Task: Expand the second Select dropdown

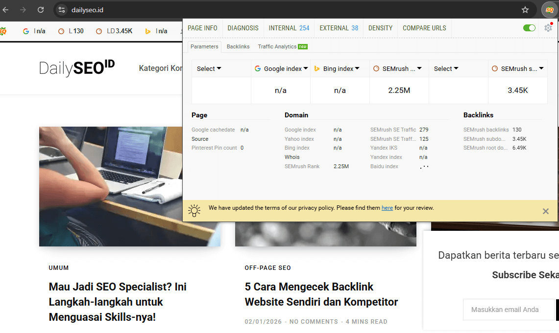Action: [446, 68]
